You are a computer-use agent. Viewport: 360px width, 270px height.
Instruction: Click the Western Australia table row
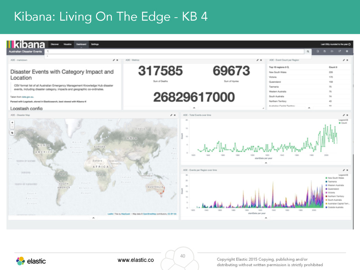pyautogui.click(x=309, y=91)
